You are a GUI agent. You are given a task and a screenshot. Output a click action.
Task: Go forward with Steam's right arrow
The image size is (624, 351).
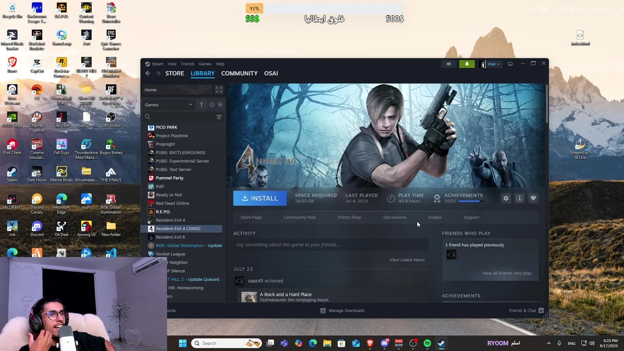point(158,73)
